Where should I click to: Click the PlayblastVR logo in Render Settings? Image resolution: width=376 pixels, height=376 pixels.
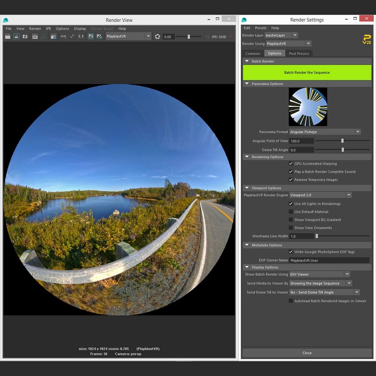(x=367, y=39)
